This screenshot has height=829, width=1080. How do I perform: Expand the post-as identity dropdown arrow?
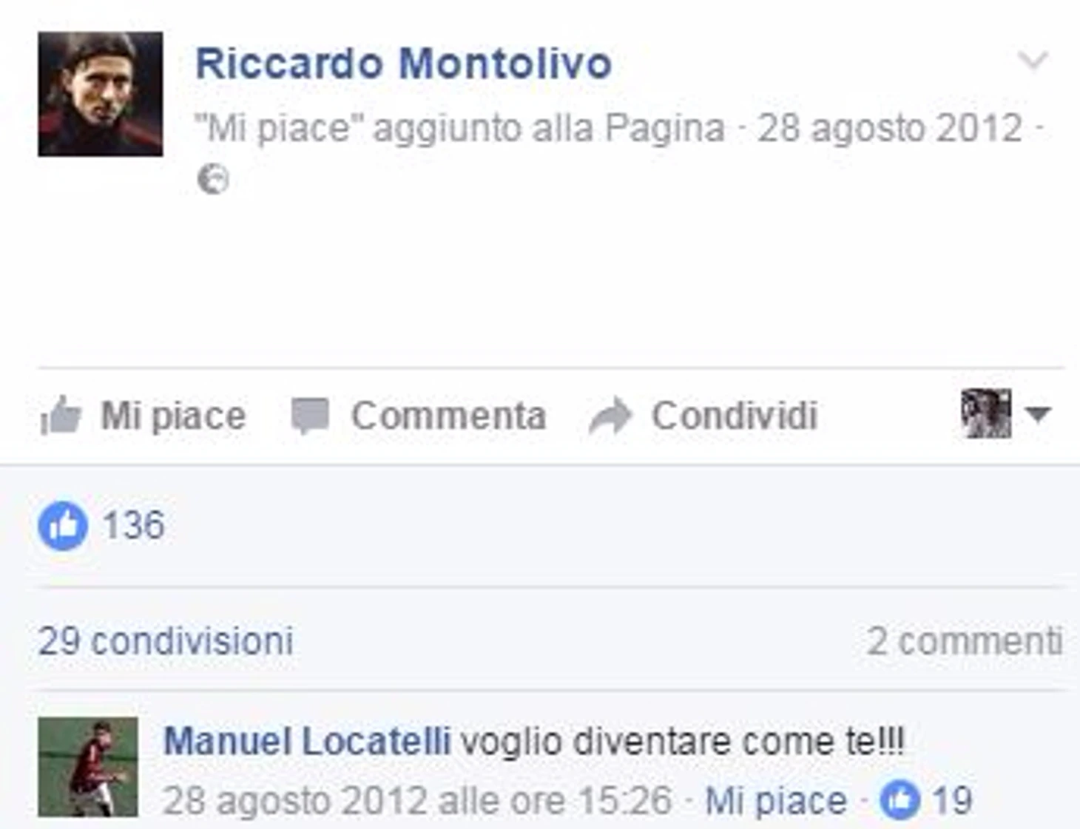[1039, 414]
